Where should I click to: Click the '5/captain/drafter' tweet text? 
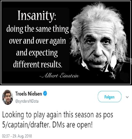[x=26, y=125]
